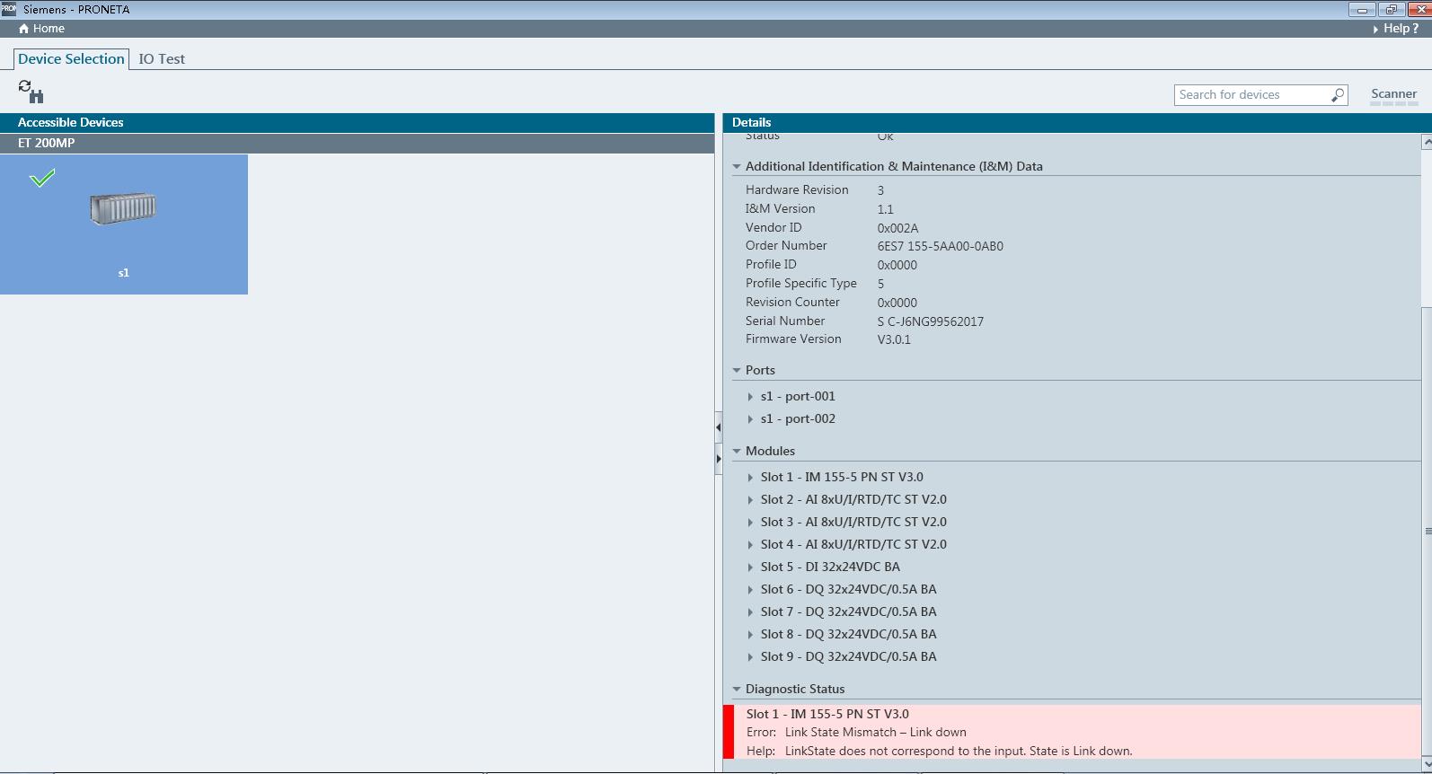The height and width of the screenshot is (774, 1432).
Task: Click into the Search for devices field
Action: pos(1252,95)
